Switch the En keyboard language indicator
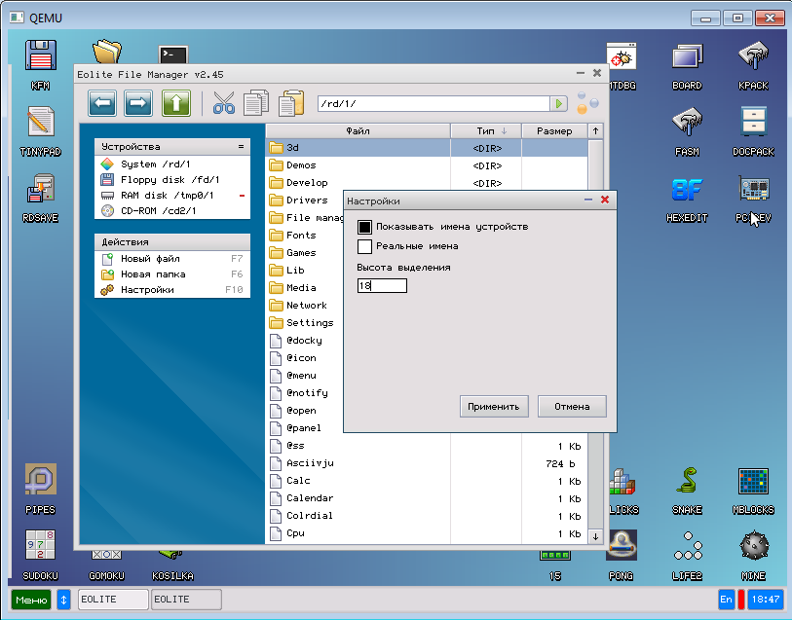The height and width of the screenshot is (620, 792). point(726,600)
